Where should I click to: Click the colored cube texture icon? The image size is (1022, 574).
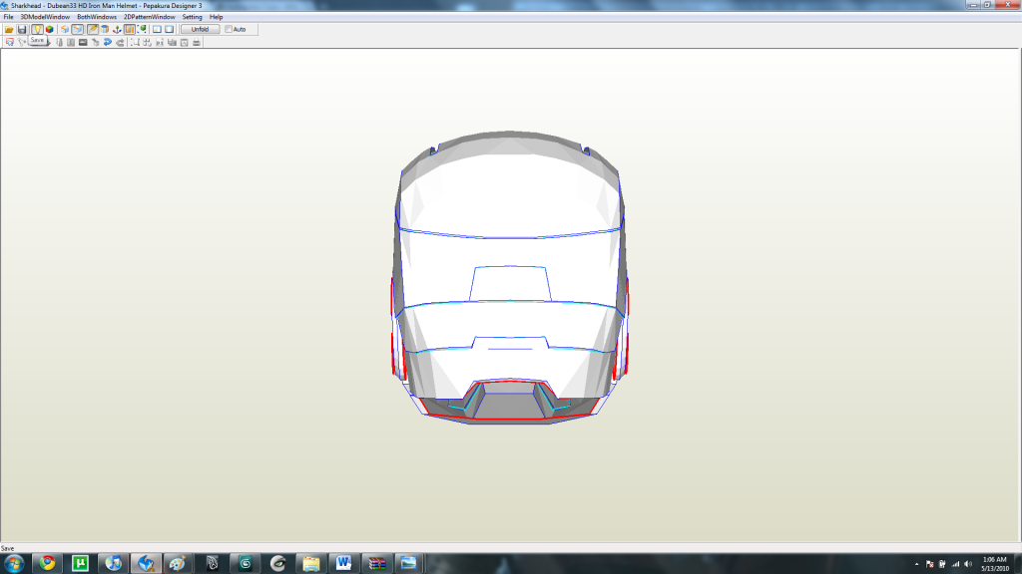50,29
